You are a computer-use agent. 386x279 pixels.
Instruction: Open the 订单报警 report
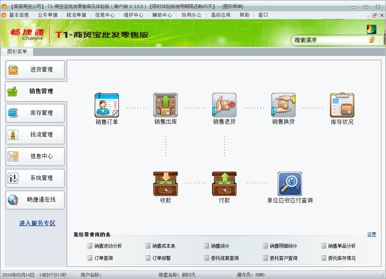coord(161,258)
